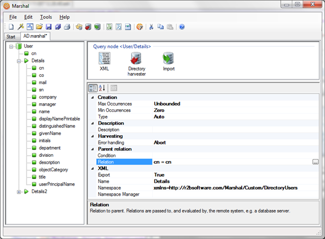The height and width of the screenshot is (239, 325).
Task: Click the toolbar Import green-arrow database icon
Action: pyautogui.click(x=97, y=26)
